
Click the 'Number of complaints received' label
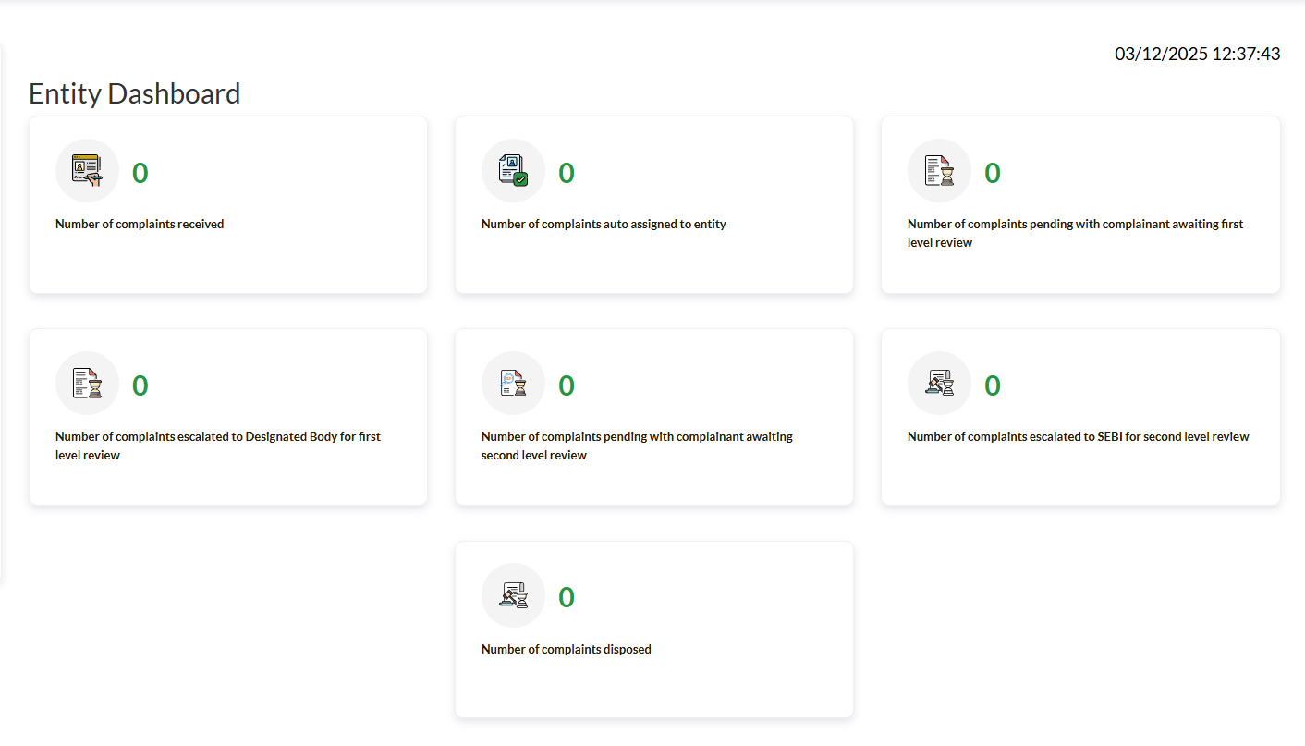pyautogui.click(x=140, y=224)
